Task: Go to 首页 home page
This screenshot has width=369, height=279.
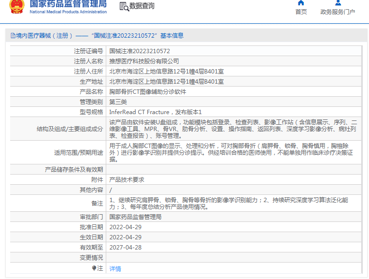Action: pos(301,12)
